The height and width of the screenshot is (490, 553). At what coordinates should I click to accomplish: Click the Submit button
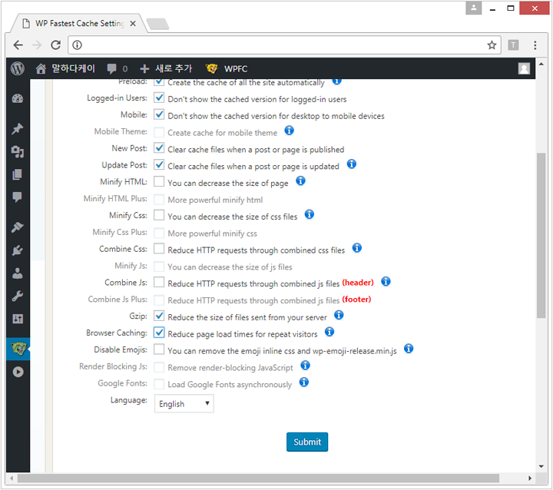pyautogui.click(x=307, y=442)
